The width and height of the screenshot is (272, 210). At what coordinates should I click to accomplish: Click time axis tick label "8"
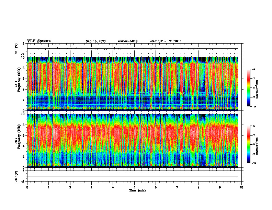(x=199, y=187)
